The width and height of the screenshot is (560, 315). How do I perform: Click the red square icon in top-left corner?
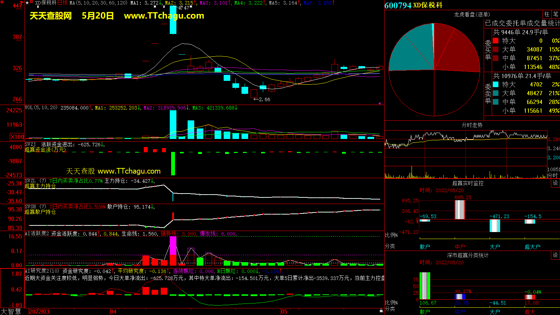pos(2,2)
